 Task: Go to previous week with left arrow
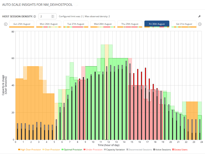[x=5, y=24]
